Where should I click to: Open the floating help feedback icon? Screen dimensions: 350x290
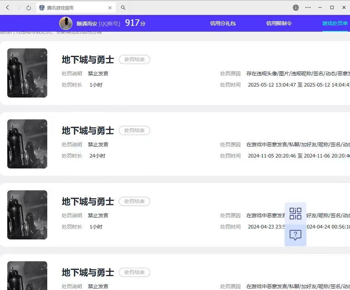[295, 235]
